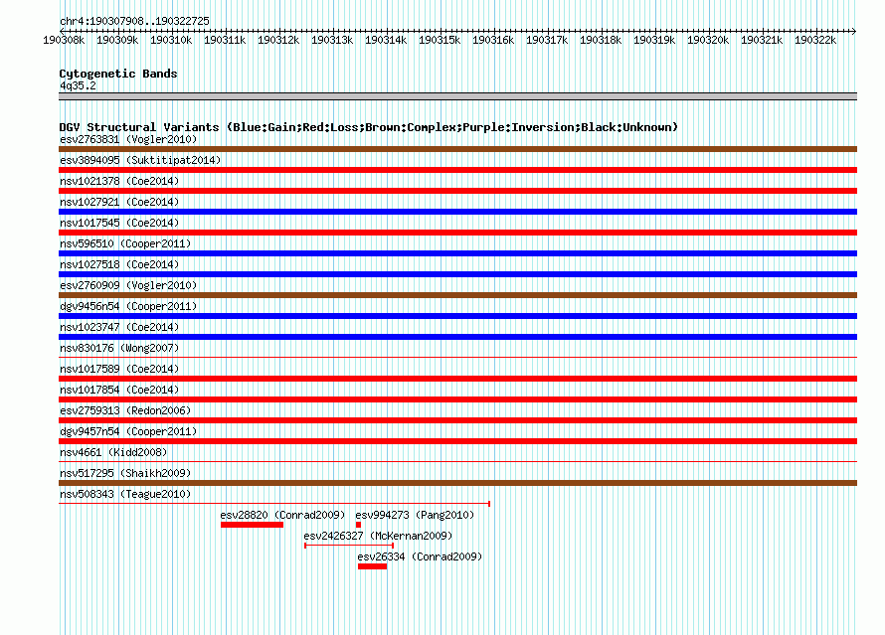Click the Cytogenetic Bands track title

(x=118, y=74)
